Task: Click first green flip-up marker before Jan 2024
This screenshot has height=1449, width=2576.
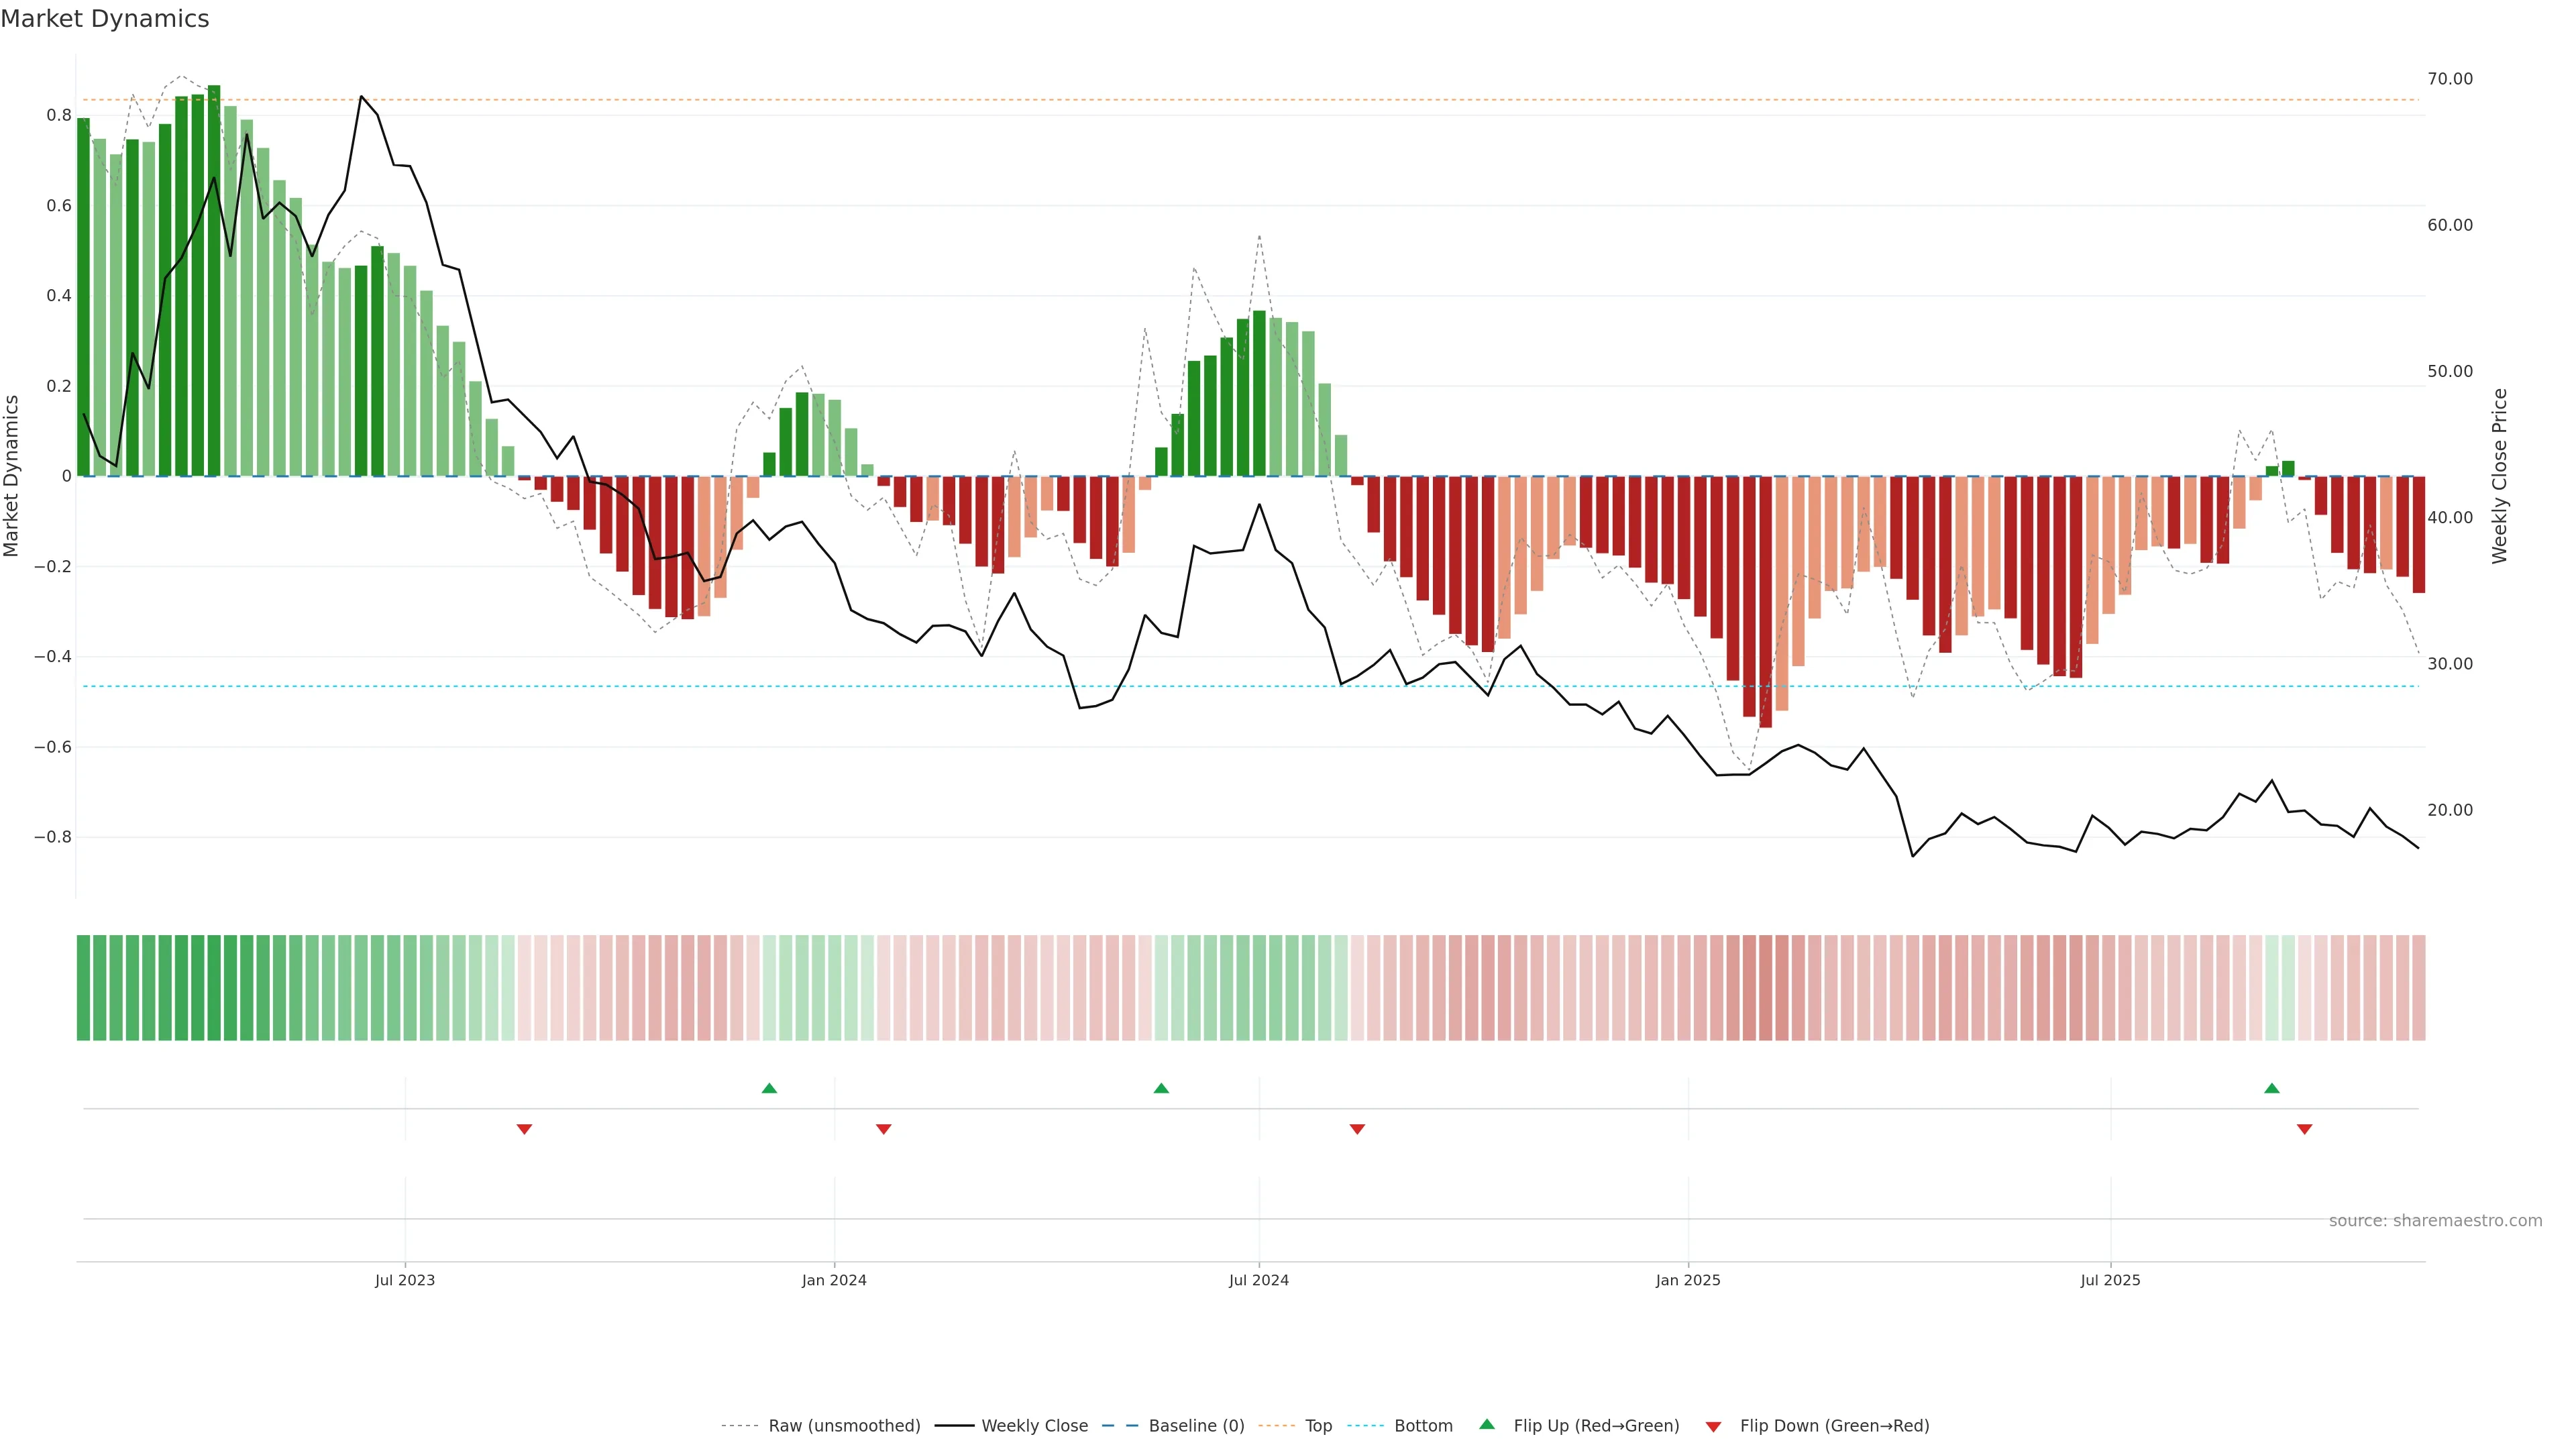Action: coord(769,1088)
